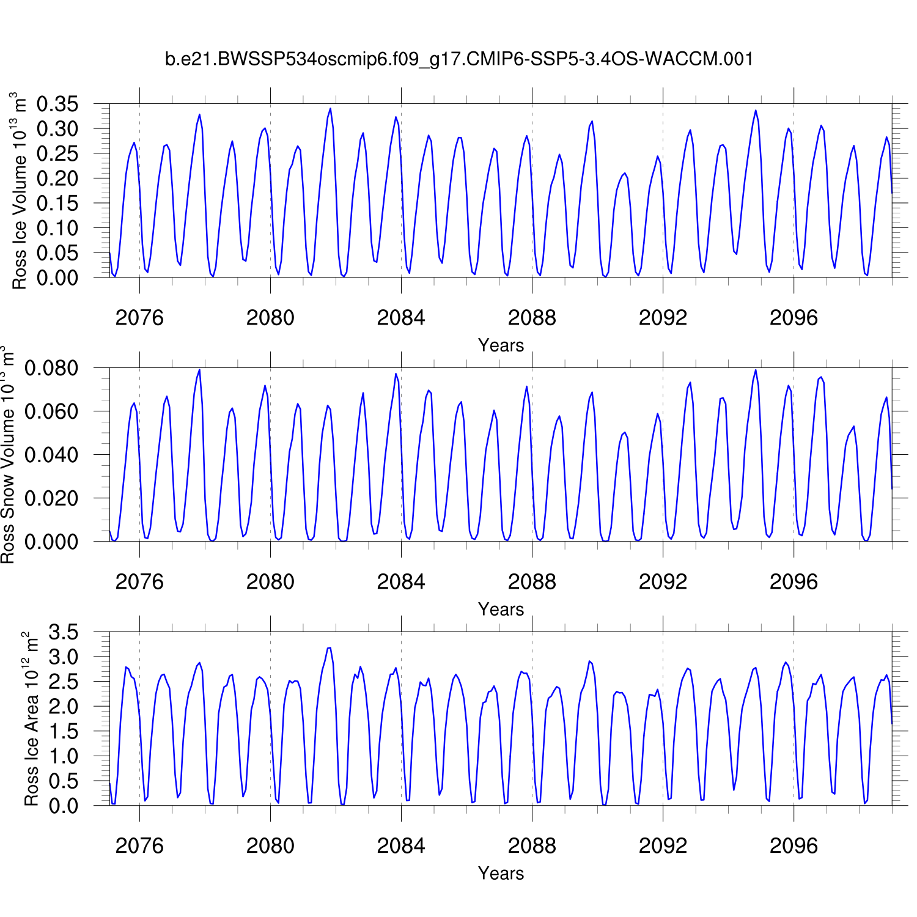This screenshot has height=917, width=917.
Task: Click the Years label under the ice volume plot
Action: click(501, 345)
